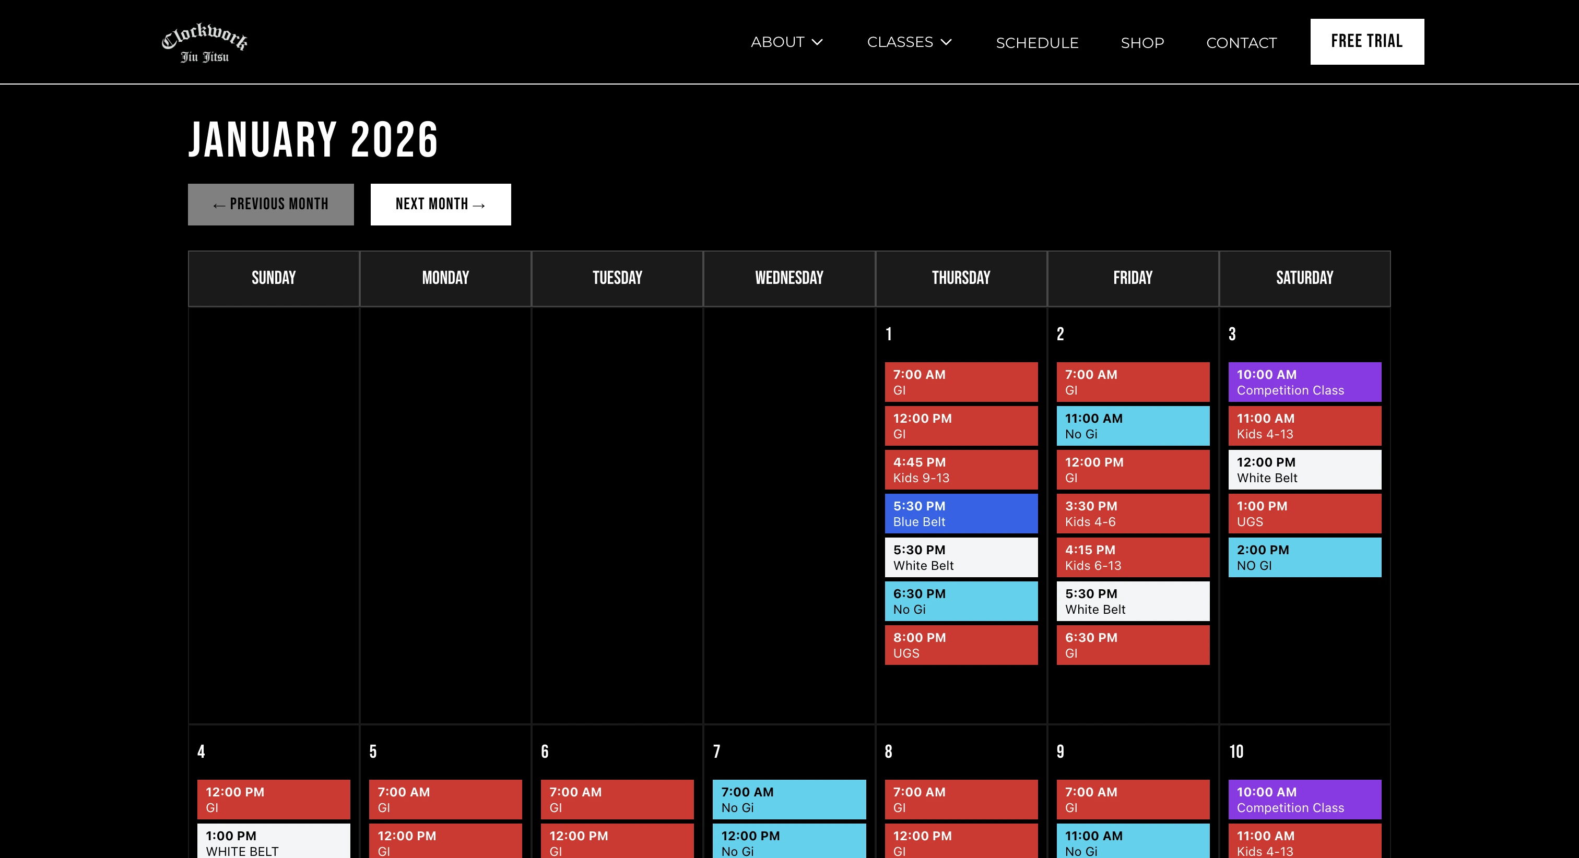Open the CONTACT page
This screenshot has width=1579, height=858.
1241,42
